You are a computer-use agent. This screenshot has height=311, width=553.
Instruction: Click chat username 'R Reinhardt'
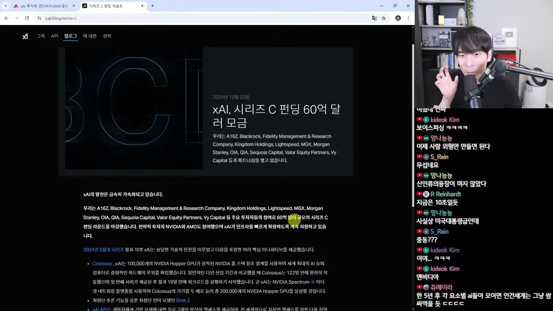coord(446,194)
